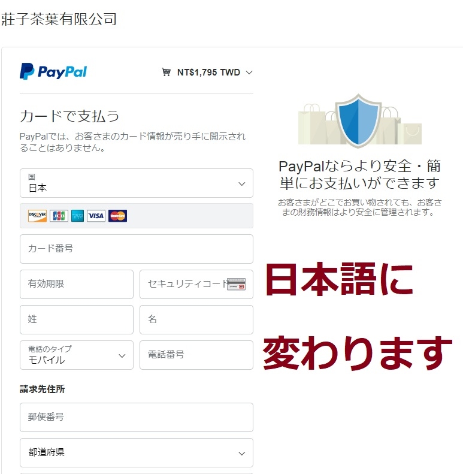Open the 都道府県 prefecture dropdown

[137, 453]
